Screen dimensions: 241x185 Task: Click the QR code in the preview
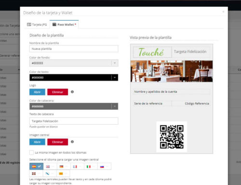pos(172,137)
